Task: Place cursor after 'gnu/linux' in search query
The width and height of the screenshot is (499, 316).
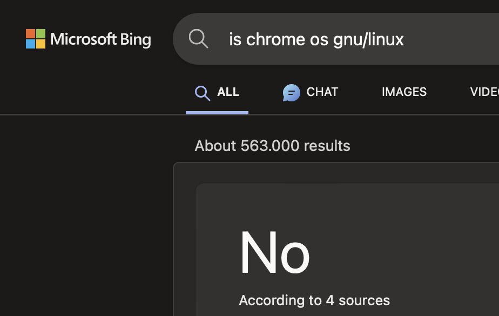Action: pos(404,39)
